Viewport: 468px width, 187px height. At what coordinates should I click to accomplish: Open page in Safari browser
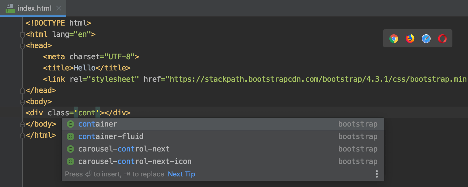[426, 39]
